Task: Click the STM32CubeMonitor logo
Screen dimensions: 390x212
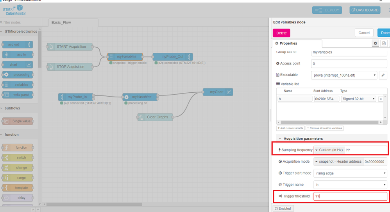Action: 14,10
